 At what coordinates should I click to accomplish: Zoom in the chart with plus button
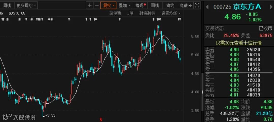[90, 5]
